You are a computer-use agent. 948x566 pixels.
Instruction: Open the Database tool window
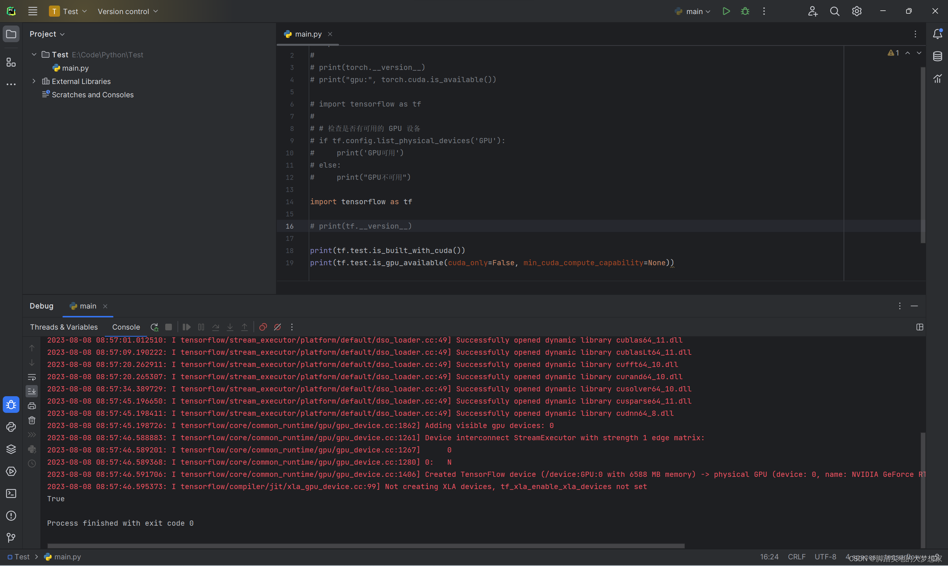[937, 57]
